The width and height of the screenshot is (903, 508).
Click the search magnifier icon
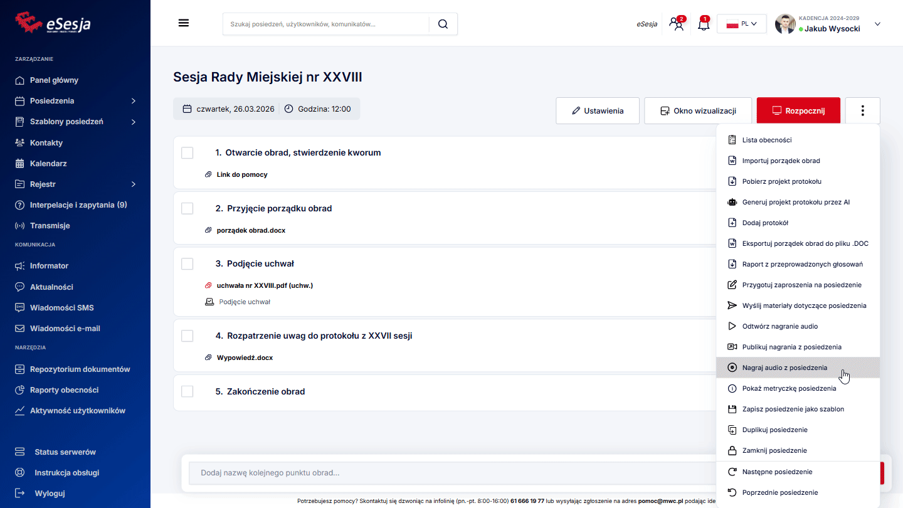point(443,24)
